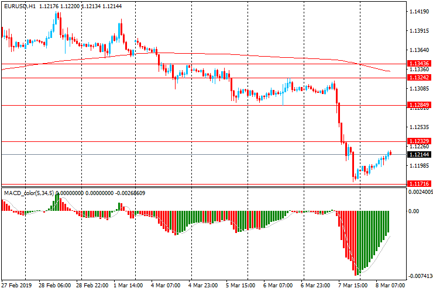Viewport: 433px width, 292px height.
Task: Click the 1.11985 price scale value
Action: (419, 165)
